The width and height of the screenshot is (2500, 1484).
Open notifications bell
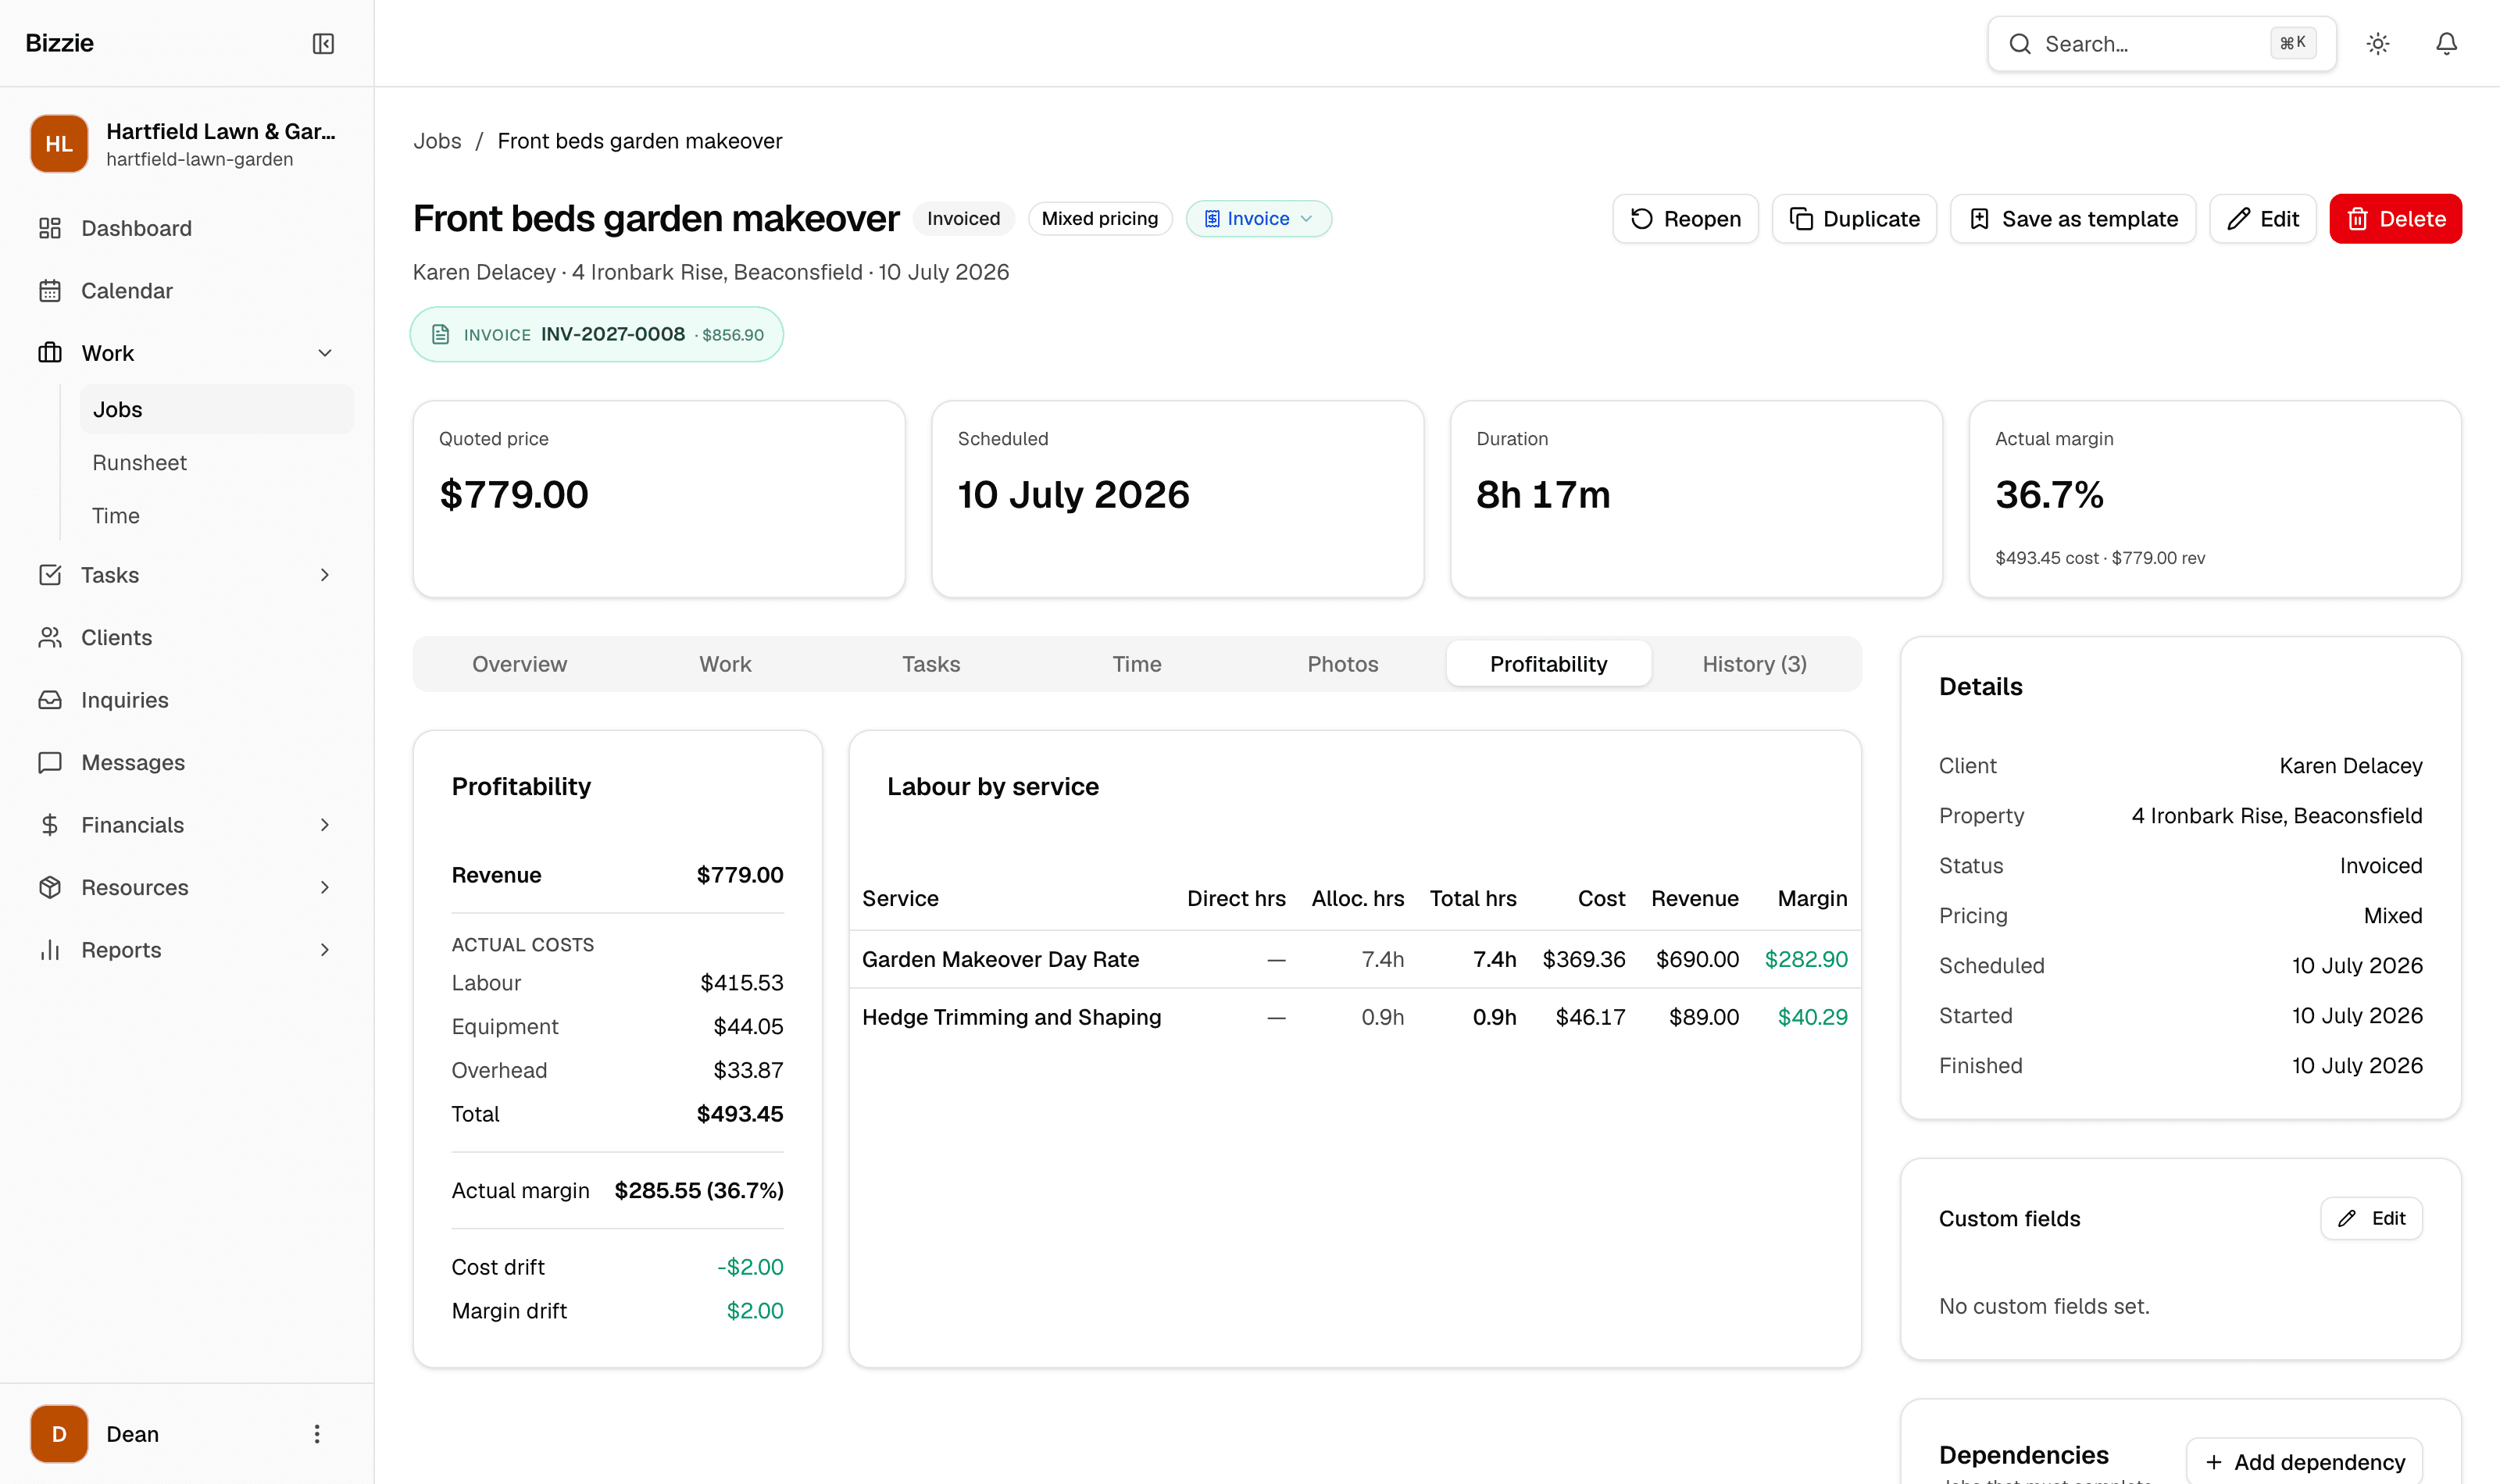[x=2446, y=43]
